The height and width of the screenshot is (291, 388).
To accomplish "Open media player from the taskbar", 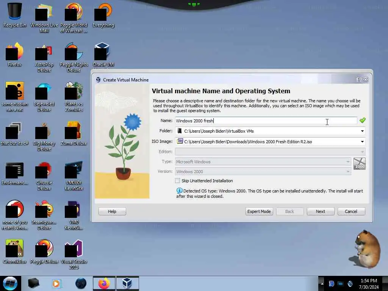I will tap(56, 283).
